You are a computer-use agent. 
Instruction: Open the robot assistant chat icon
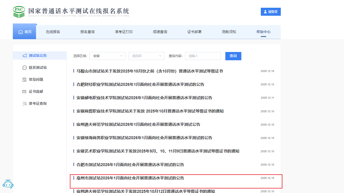click(x=8, y=184)
